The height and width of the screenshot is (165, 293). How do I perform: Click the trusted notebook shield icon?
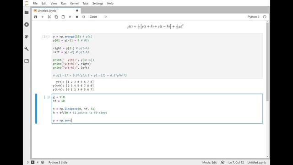point(222,162)
